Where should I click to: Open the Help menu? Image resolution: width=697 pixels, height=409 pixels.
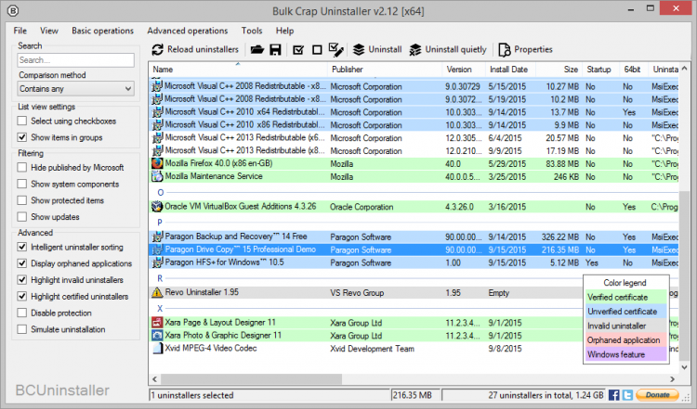285,31
